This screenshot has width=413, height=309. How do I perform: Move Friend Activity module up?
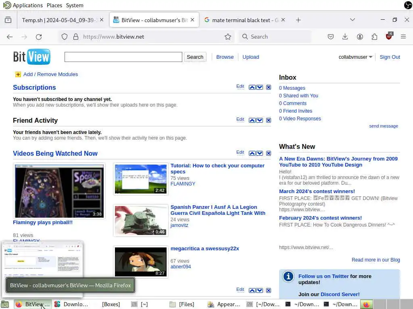[x=252, y=120]
